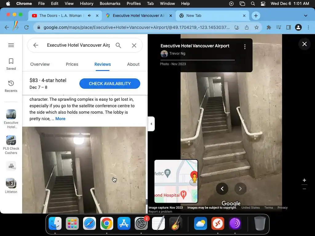Switch to The Doors - L.A. Woman tab
Screen dimensions: 315x236
tap(64, 16)
